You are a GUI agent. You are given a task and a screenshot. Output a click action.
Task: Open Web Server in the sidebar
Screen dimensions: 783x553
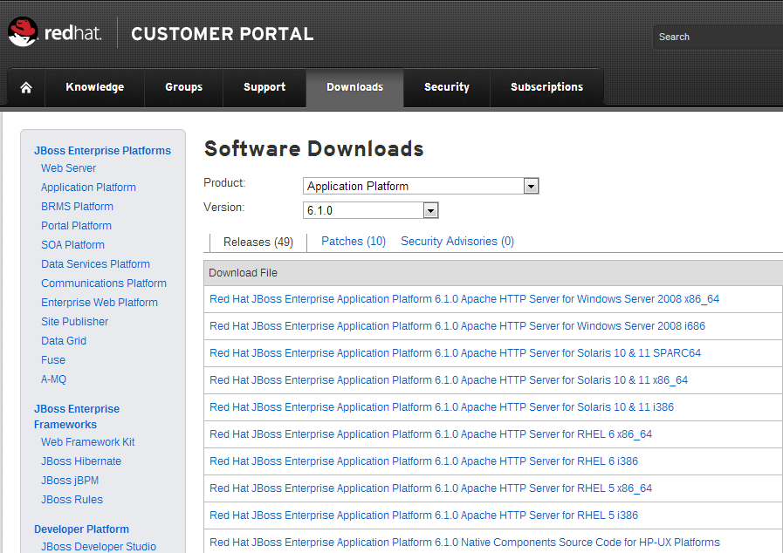pyautogui.click(x=68, y=168)
